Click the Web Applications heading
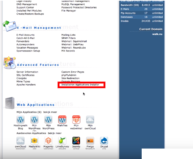 click(x=35, y=105)
